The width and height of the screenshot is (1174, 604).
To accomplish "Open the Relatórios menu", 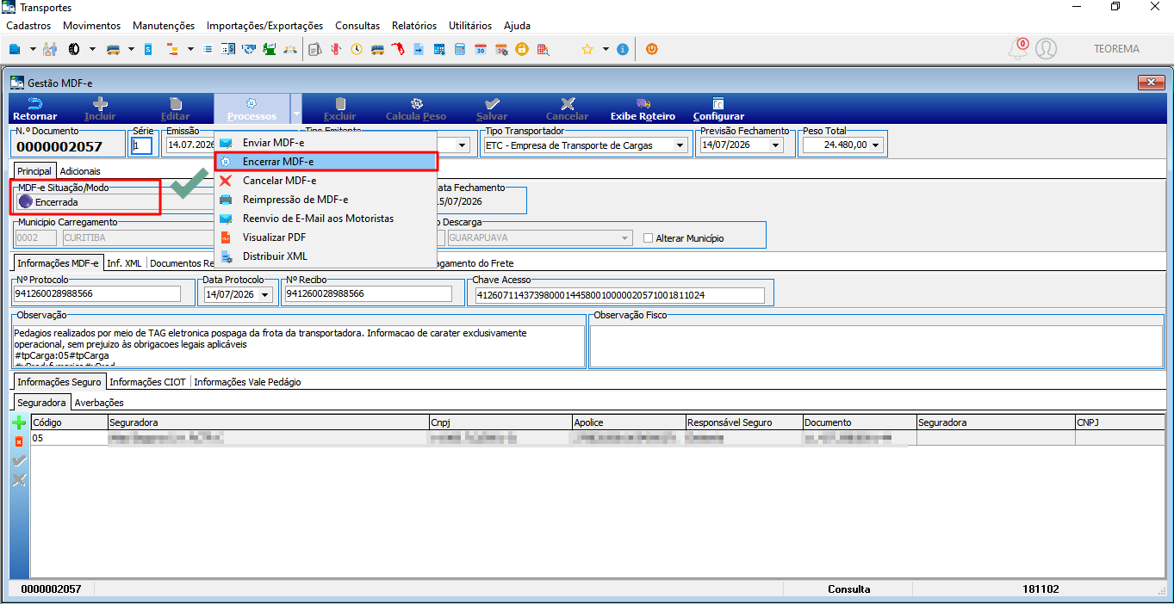I will [x=413, y=26].
